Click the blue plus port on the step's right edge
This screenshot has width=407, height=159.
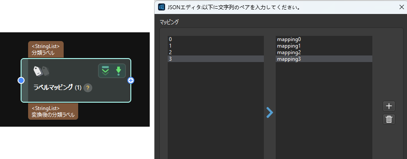click(131, 80)
